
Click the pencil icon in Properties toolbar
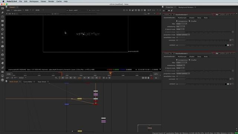(172, 11)
